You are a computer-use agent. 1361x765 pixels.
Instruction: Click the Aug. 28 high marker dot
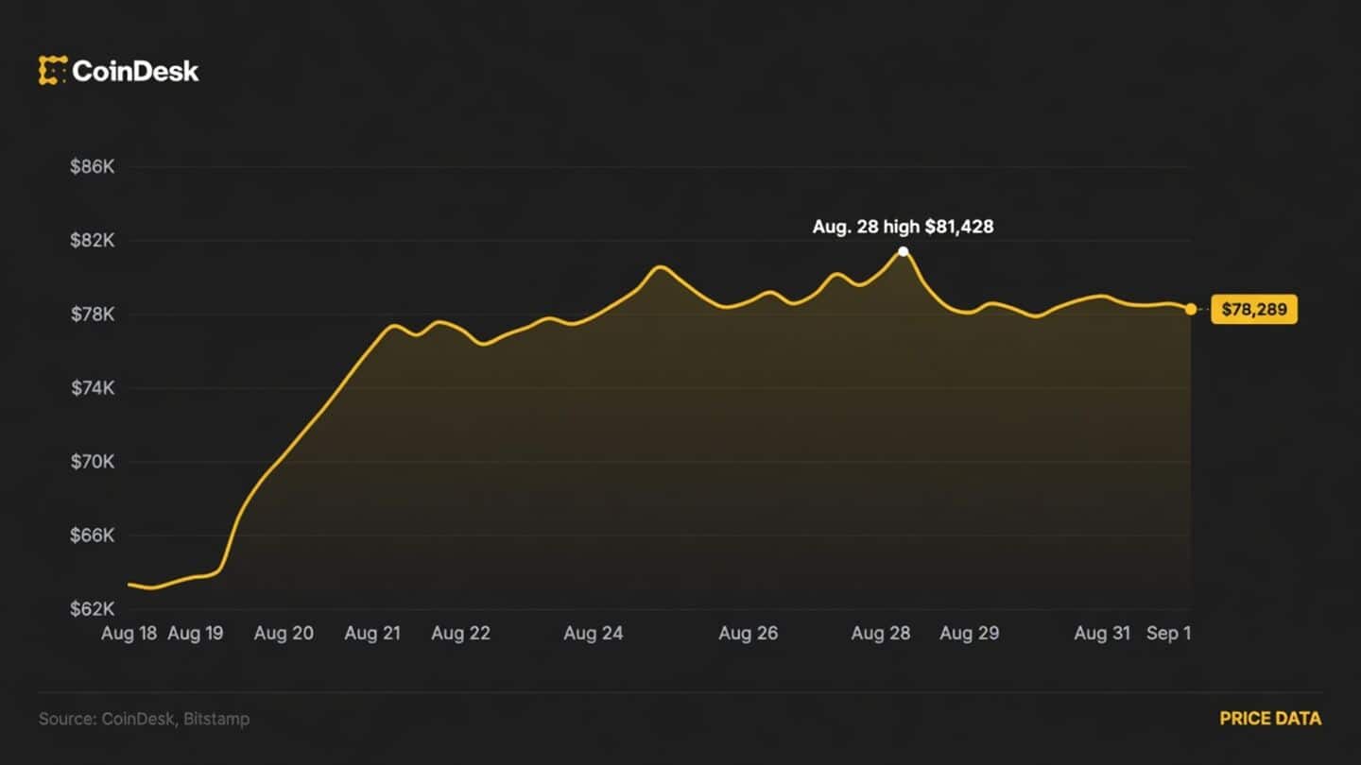click(x=904, y=251)
